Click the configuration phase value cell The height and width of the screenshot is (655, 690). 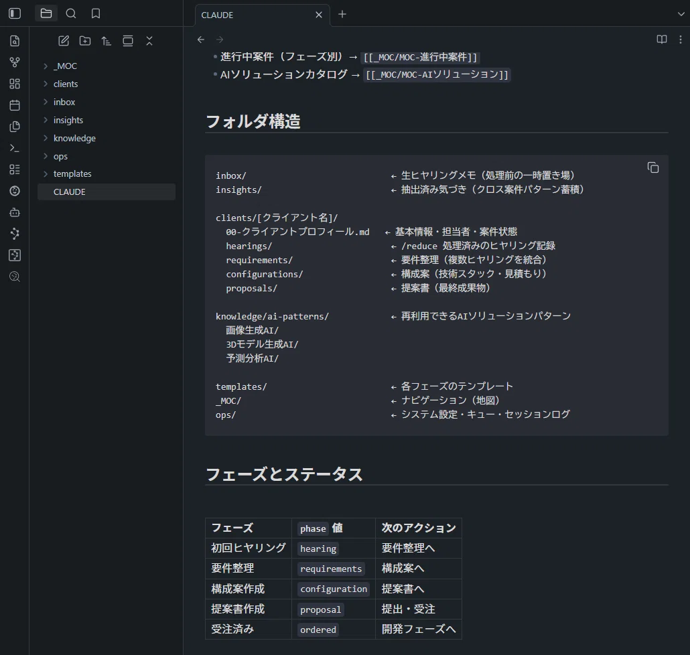coord(333,589)
